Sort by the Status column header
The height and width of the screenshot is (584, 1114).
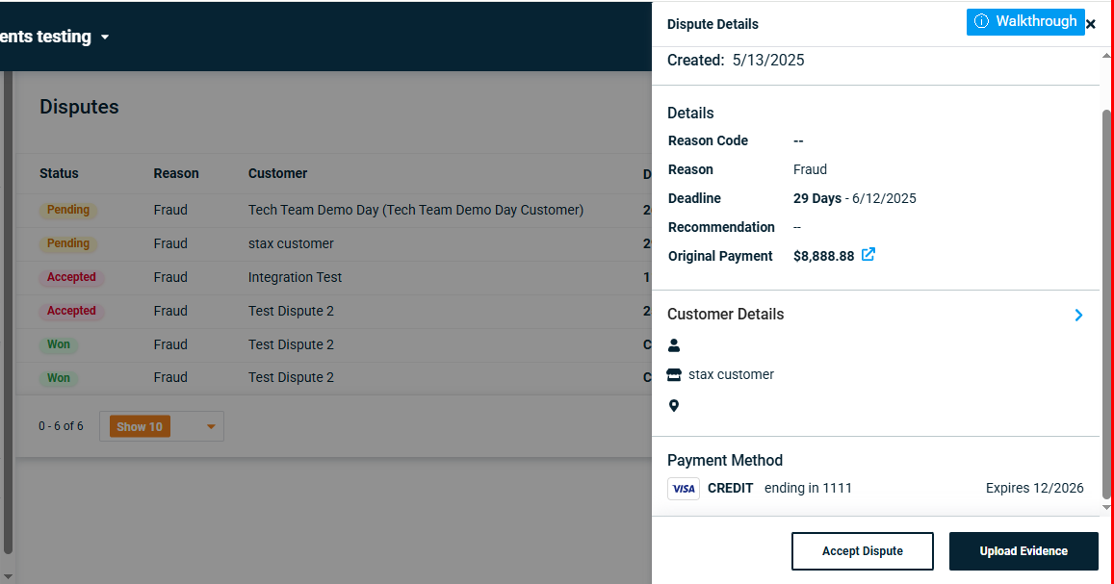pos(59,173)
